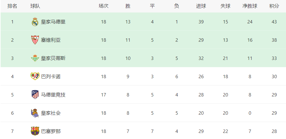Click the Real Madrid club crest

(x=35, y=22)
